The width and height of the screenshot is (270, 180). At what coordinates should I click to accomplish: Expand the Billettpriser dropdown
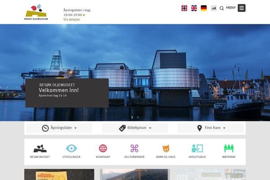click(x=135, y=128)
